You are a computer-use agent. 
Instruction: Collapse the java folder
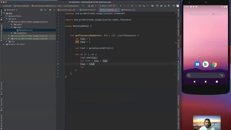[x=6, y=19]
